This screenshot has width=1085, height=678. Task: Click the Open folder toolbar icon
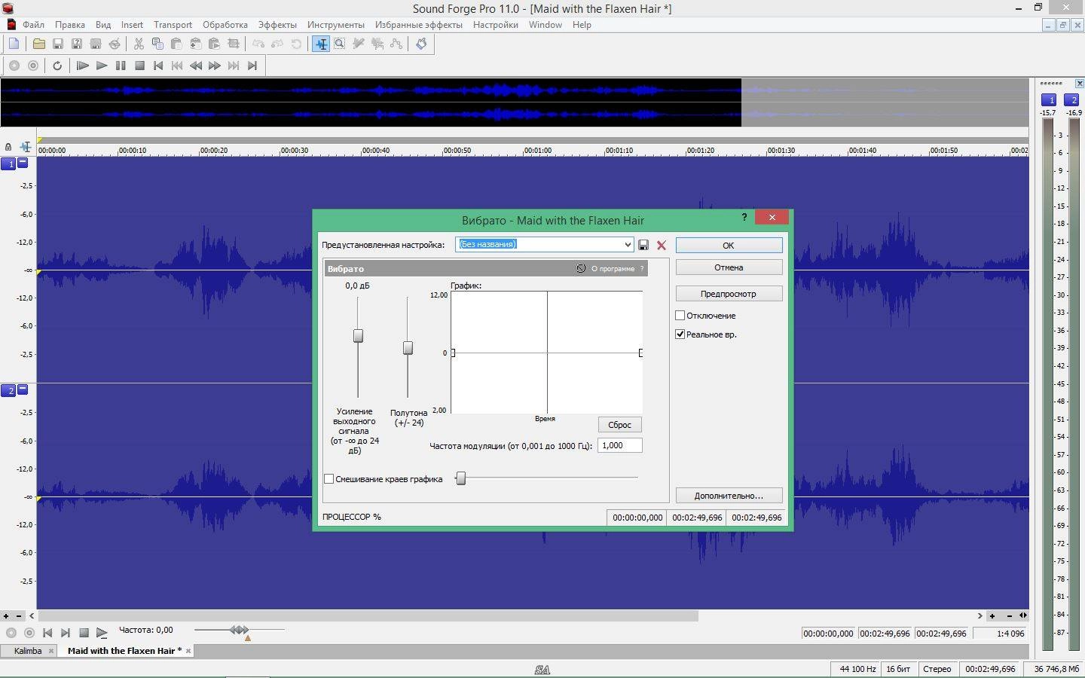coord(38,44)
